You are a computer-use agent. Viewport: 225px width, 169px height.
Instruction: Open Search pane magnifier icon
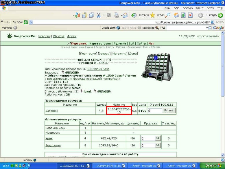[x=168, y=15]
